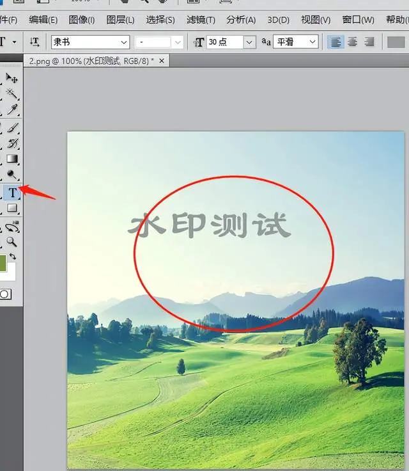
Task: Left align the text
Action: pos(335,42)
